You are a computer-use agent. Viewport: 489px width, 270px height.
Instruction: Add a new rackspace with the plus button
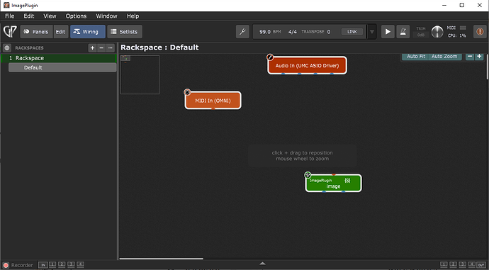92,47
